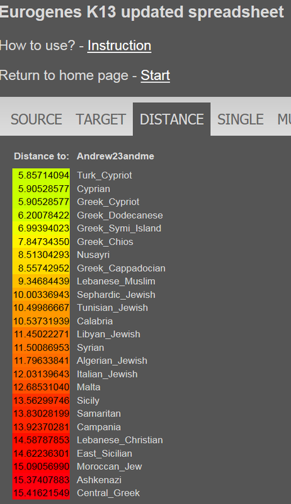Click distance value 13.56299746
This screenshot has width=291, height=504.
pyautogui.click(x=41, y=401)
